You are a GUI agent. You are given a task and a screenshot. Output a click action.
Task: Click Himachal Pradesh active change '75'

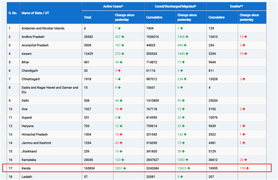point(117,135)
